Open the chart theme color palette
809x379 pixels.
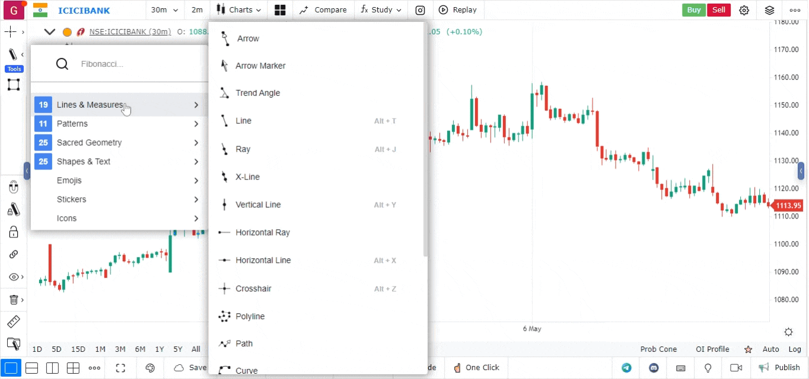(x=150, y=368)
